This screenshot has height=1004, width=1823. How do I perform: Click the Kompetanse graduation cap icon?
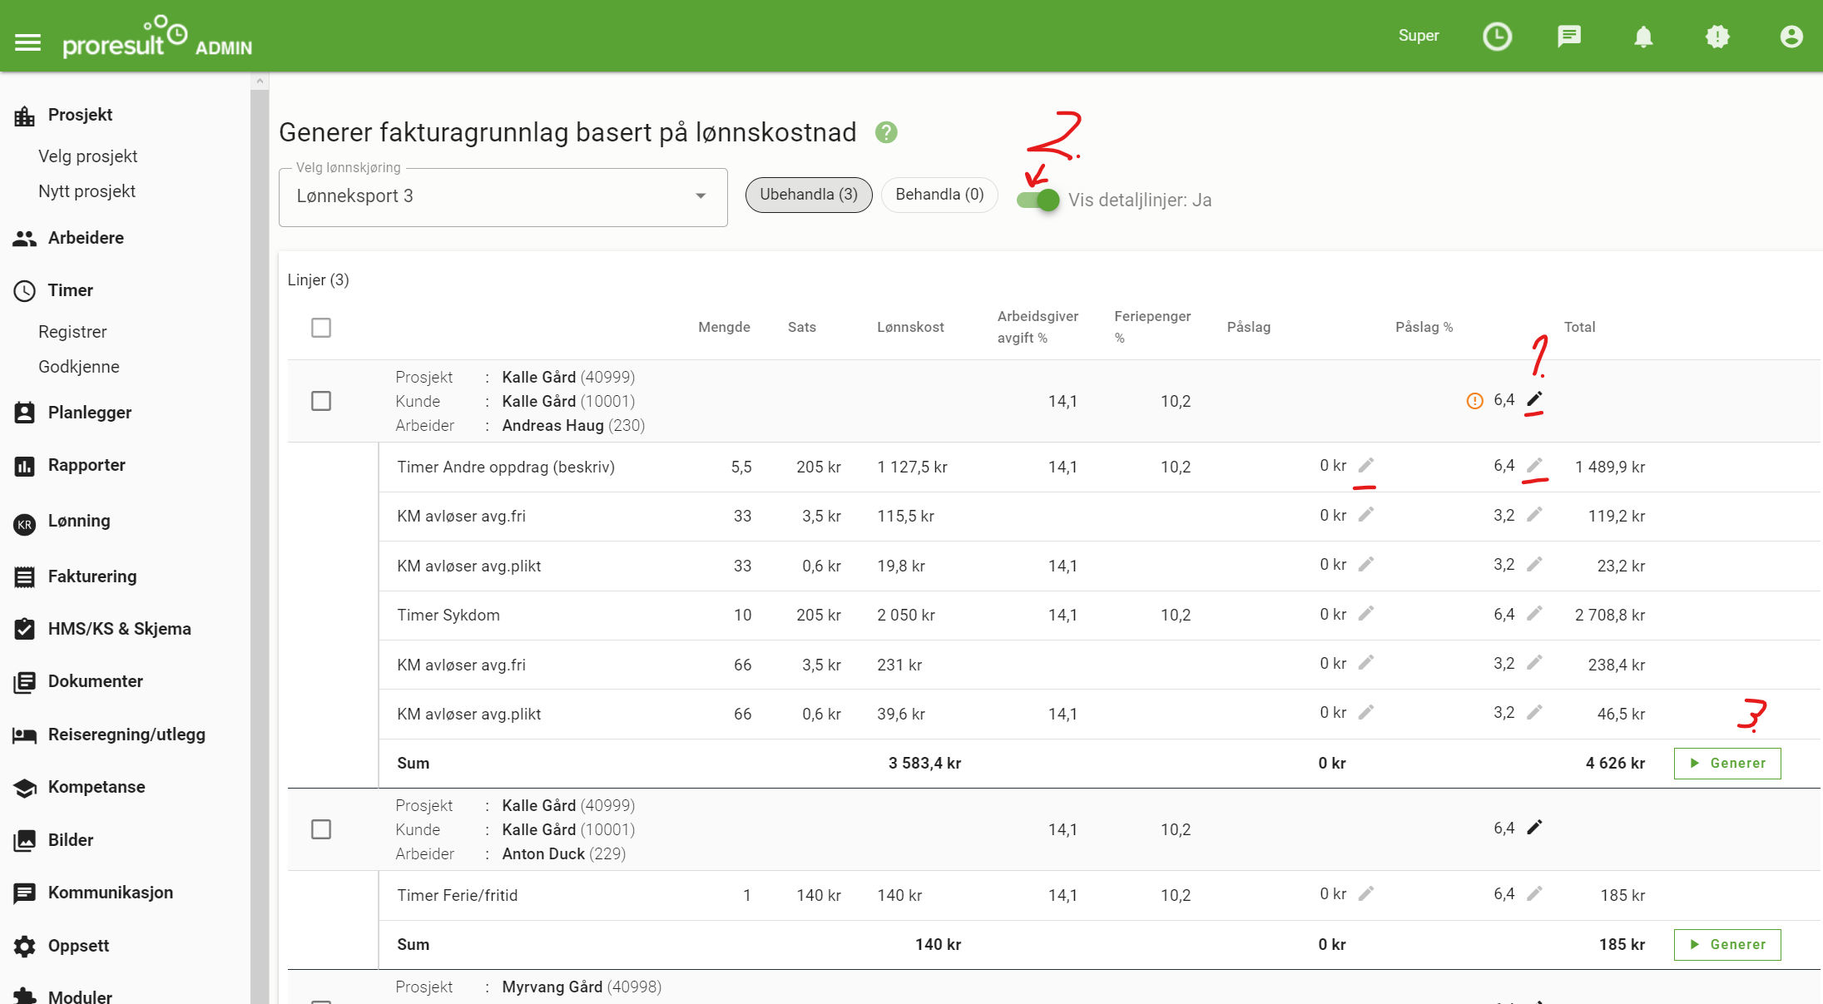[x=25, y=788]
